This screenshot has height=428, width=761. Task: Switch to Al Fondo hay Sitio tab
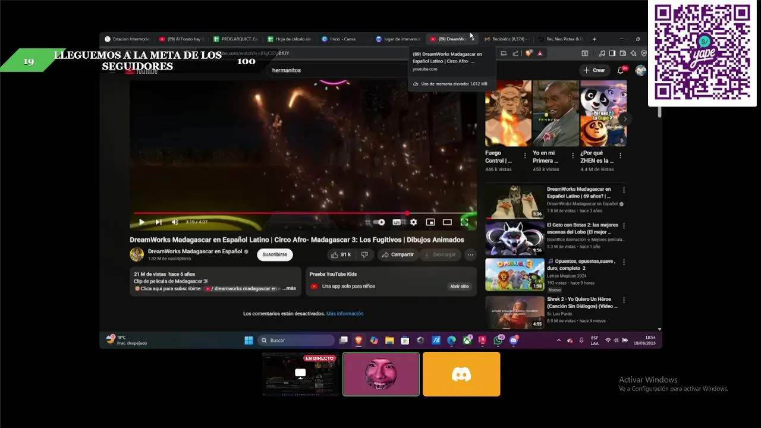click(181, 39)
